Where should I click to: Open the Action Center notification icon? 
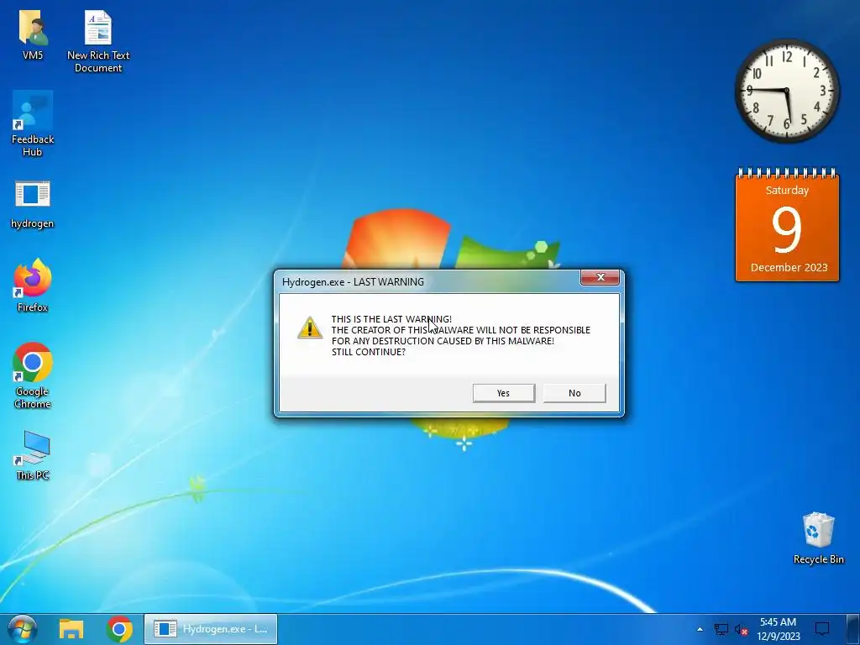tap(822, 629)
